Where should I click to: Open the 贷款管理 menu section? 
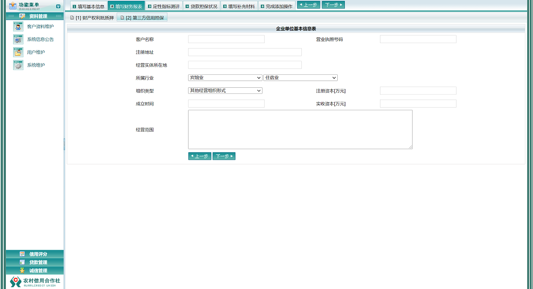click(35, 262)
